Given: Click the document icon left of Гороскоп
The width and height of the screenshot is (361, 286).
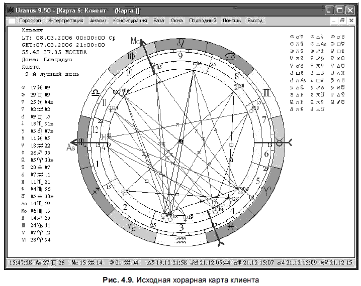Looking at the screenshot, I should pos(12,21).
